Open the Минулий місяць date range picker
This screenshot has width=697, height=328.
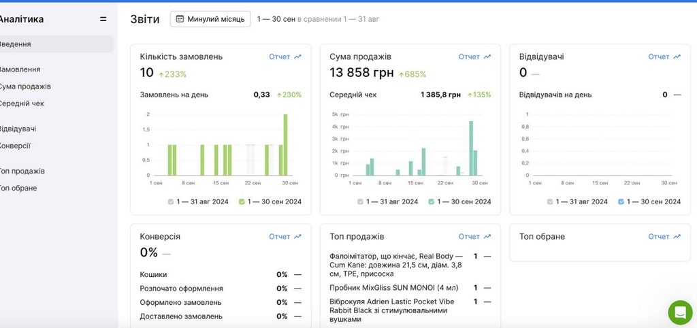210,19
